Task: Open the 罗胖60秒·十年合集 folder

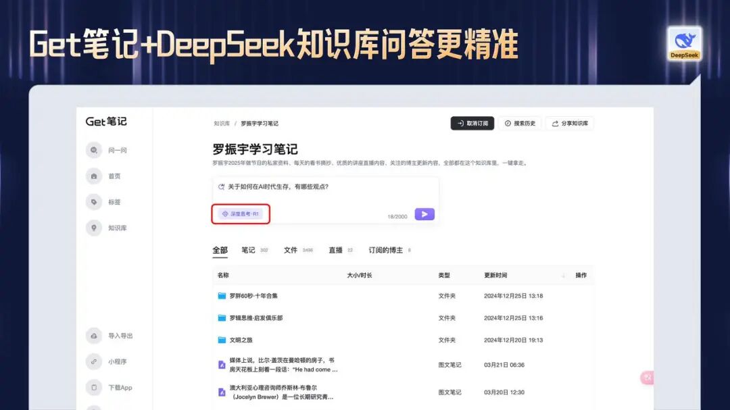Action: click(x=253, y=296)
